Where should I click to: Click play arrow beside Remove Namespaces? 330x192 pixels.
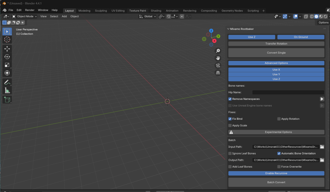point(322,99)
